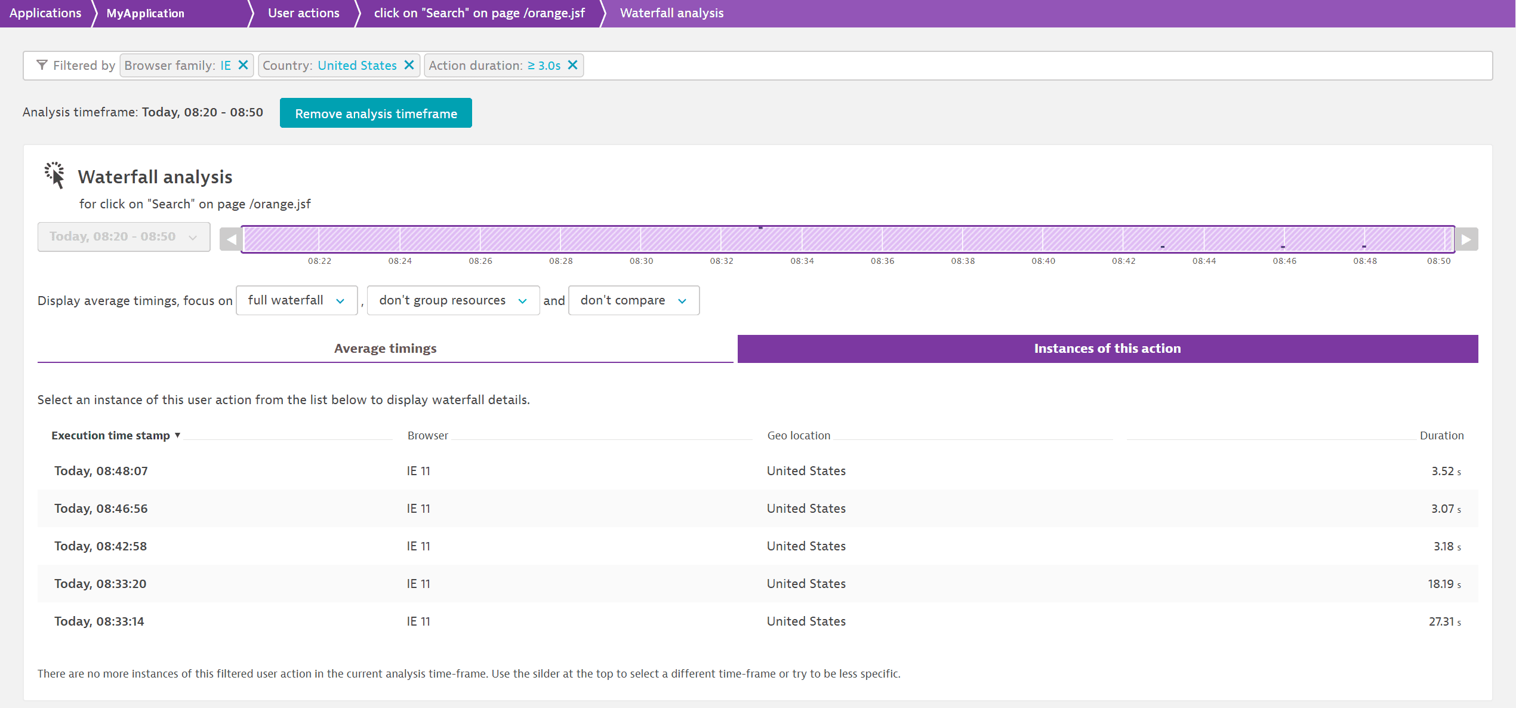Screen dimensions: 1516x708
Task: Remove the Browser family IE filter
Action: click(x=244, y=66)
